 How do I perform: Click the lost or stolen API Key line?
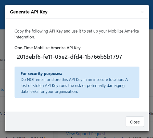tap(73, 86)
